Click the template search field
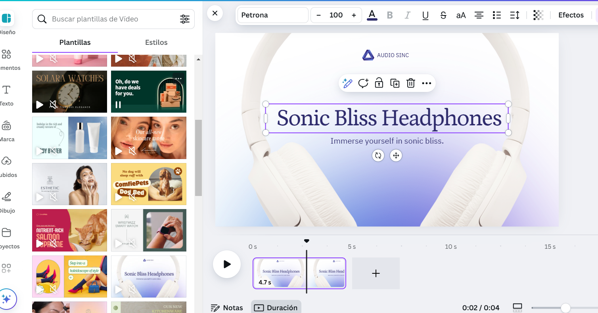The height and width of the screenshot is (313, 598). [x=113, y=19]
